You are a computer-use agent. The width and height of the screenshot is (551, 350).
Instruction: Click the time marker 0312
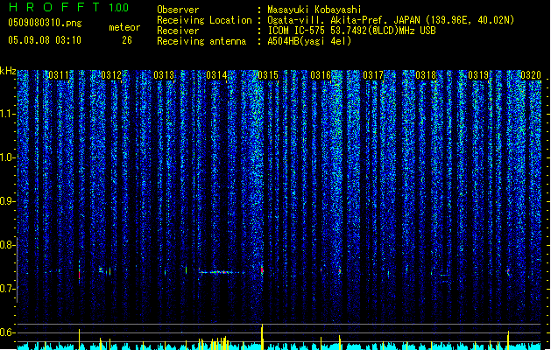pos(111,75)
